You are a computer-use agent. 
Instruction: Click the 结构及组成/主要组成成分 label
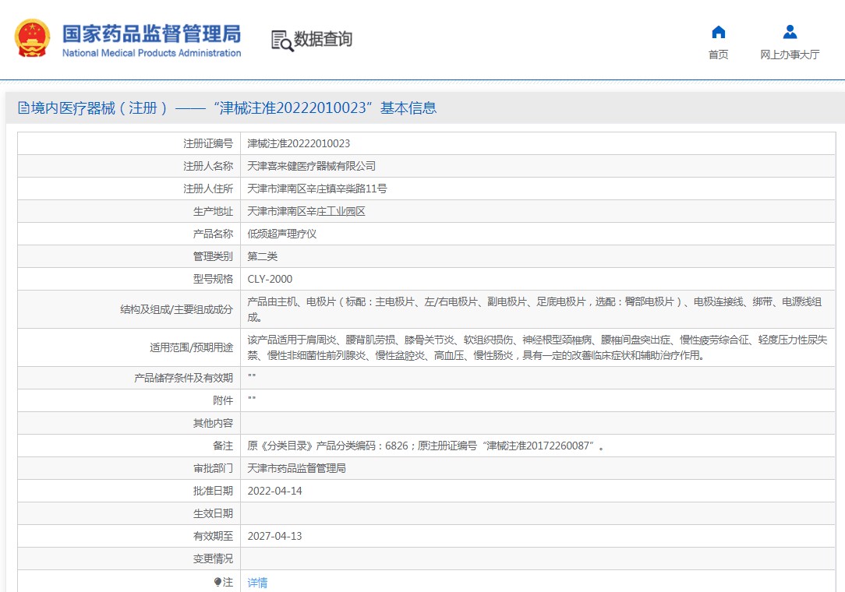pyautogui.click(x=176, y=309)
